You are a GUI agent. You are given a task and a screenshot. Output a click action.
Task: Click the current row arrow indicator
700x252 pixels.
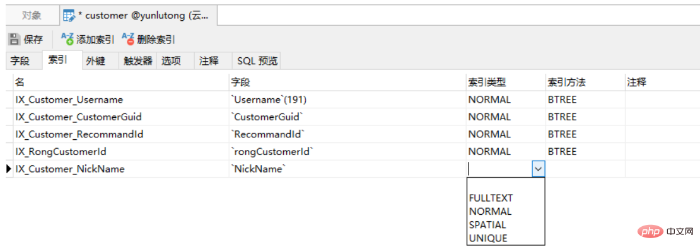point(8,169)
